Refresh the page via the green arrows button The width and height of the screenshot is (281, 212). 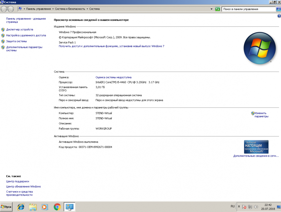point(218,9)
